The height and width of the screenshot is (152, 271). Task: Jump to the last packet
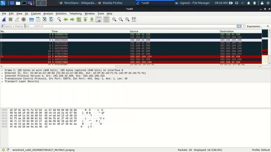[92, 19]
